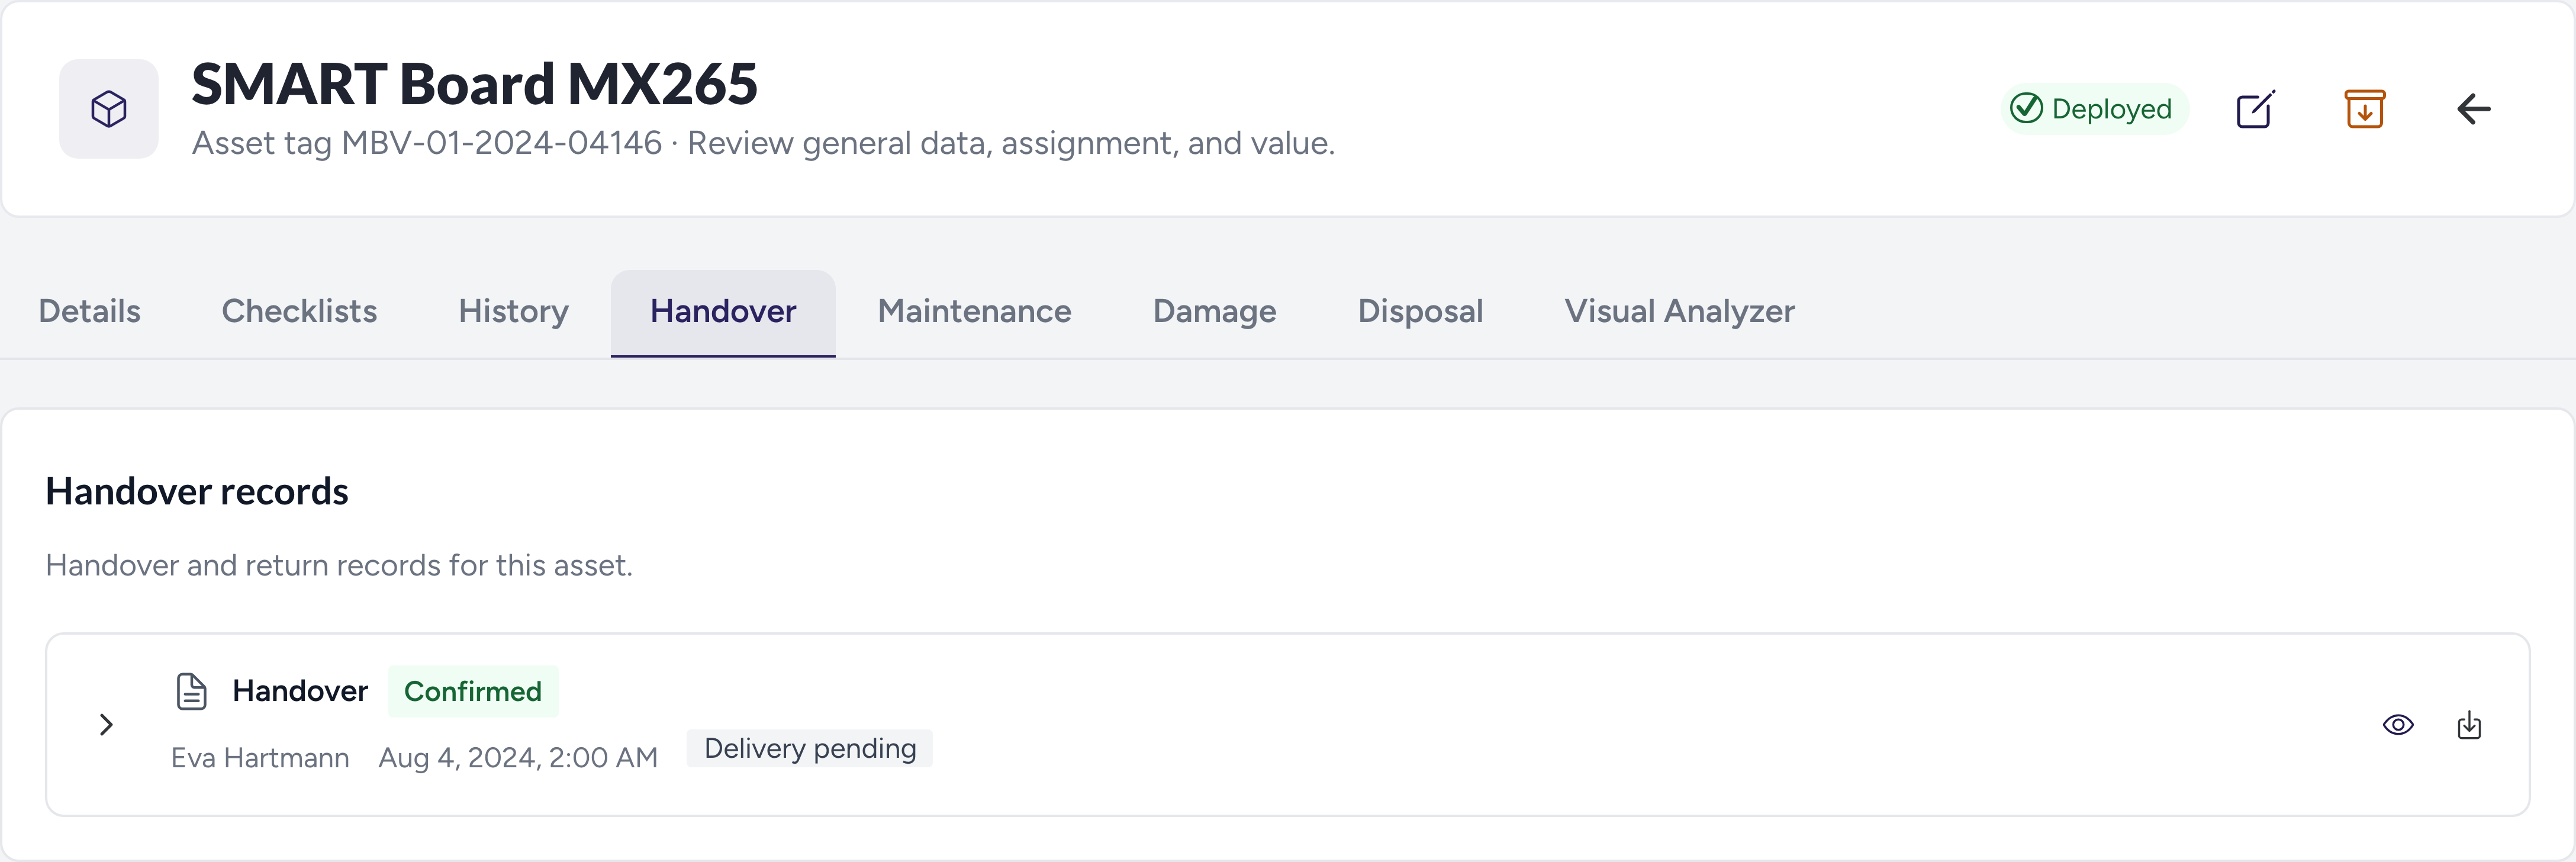Viewport: 2576px width, 862px height.
Task: Click the document icon beside the Handover label
Action: 191,691
